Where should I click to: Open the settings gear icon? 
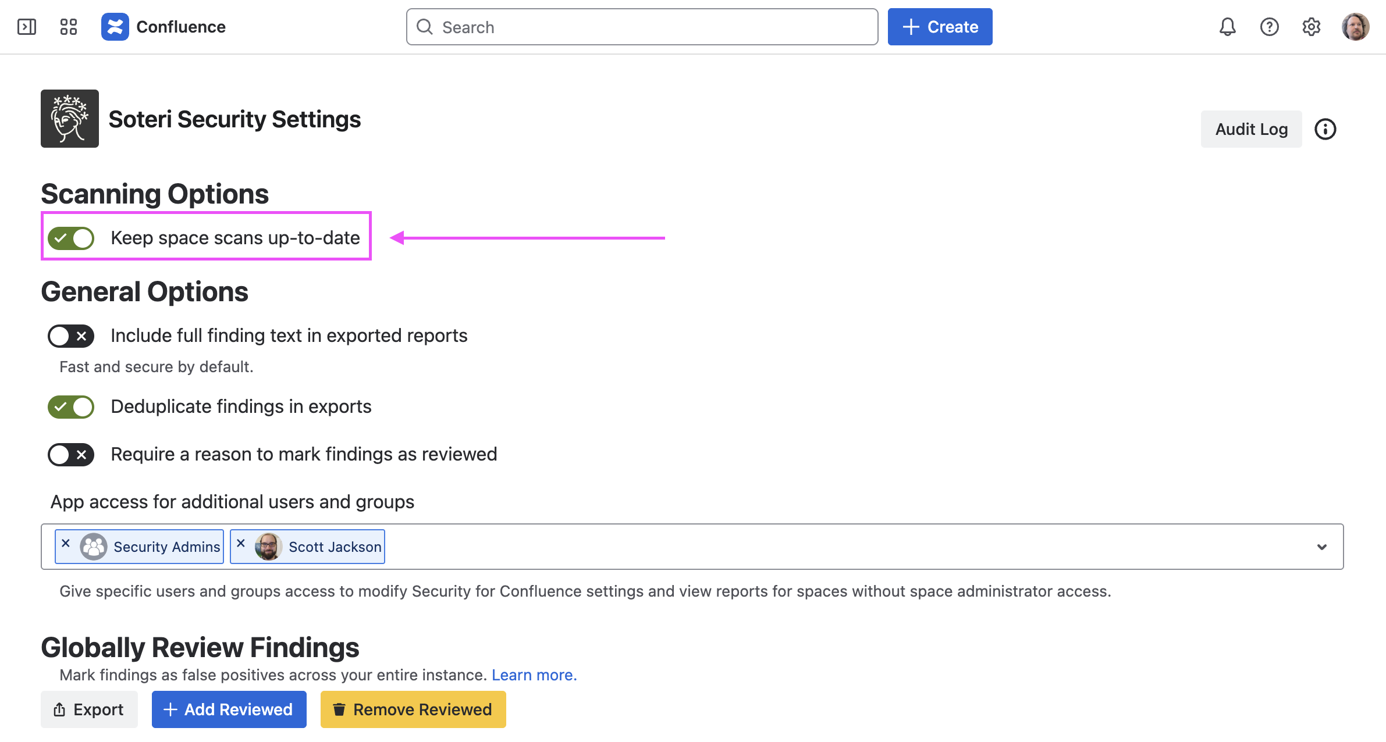click(1311, 27)
